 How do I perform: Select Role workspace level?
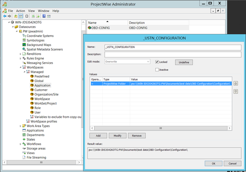click(37, 108)
